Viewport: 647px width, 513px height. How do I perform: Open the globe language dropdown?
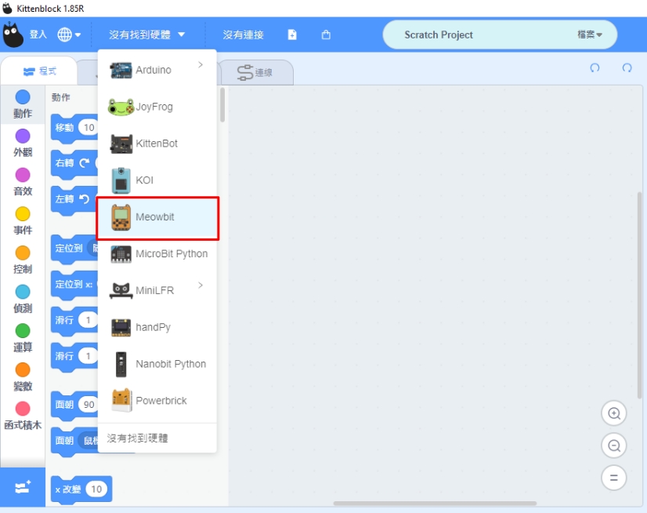click(x=69, y=35)
